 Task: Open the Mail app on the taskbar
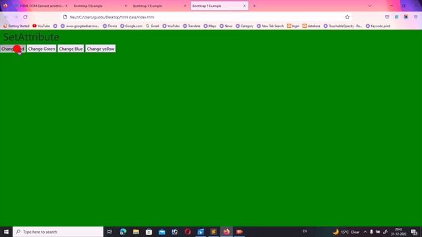[162, 232]
